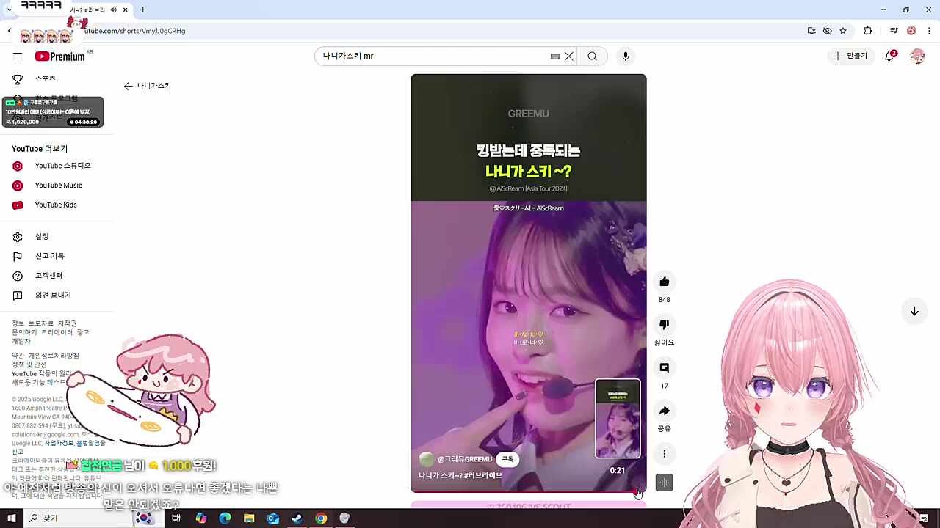Click the 정책 및 안전 footer link

29,364
